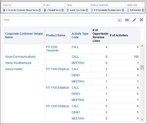This screenshot has height=124, width=147.
Task: Click FIT 1100 Elliptical product link
Action: [x=57, y=87]
